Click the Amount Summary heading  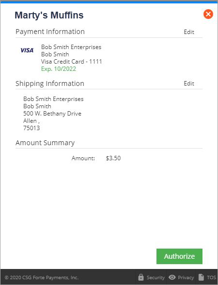point(45,143)
